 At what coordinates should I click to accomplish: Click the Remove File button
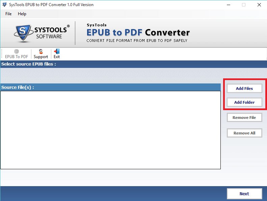(x=244, y=118)
